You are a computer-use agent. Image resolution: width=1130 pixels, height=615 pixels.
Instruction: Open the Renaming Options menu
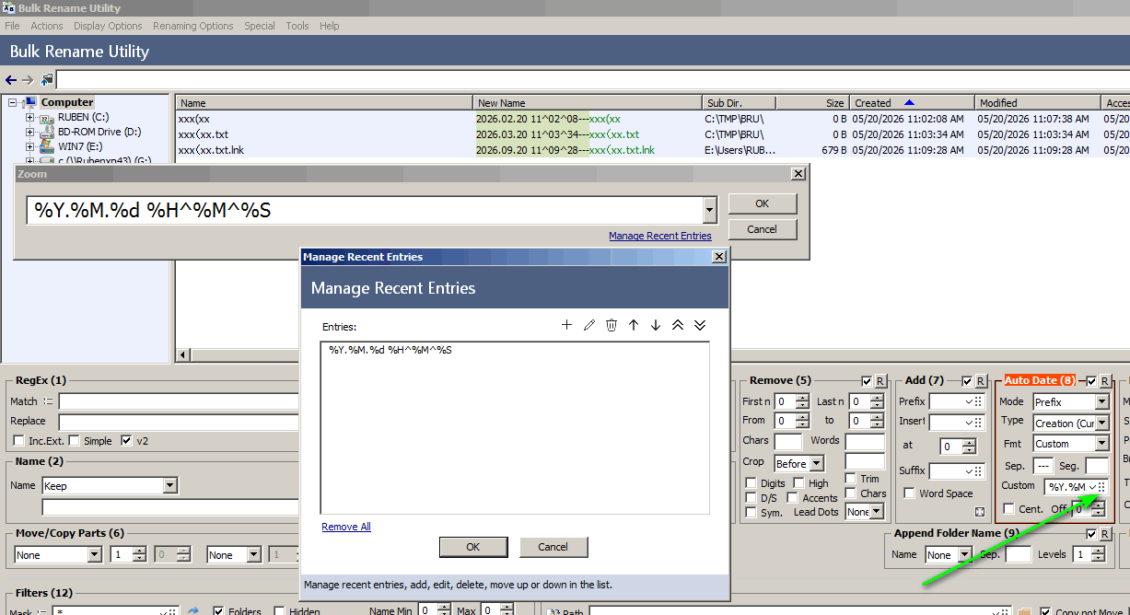[x=193, y=26]
